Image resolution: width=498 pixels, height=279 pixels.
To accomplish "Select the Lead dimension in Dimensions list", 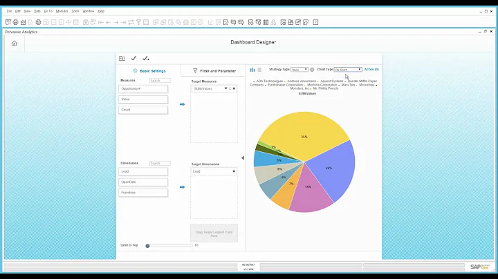I will tap(143, 171).
